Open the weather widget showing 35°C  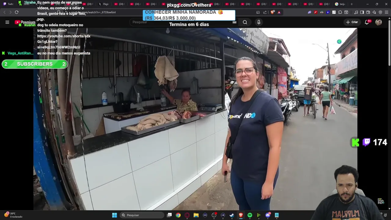pos(13,215)
